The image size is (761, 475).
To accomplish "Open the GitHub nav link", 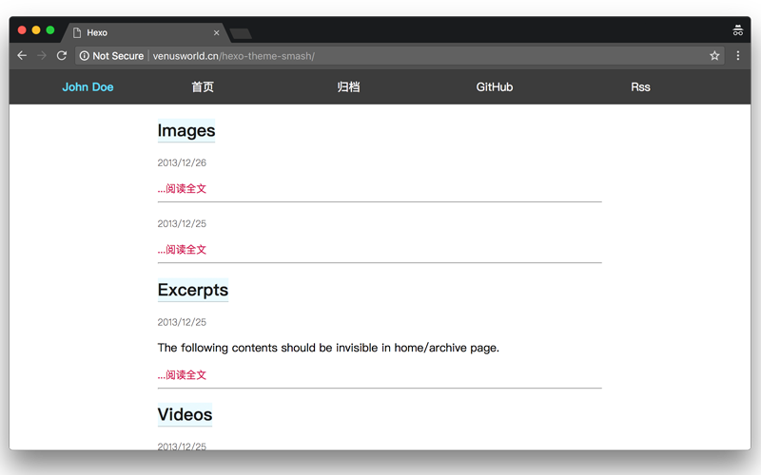I will [x=494, y=87].
